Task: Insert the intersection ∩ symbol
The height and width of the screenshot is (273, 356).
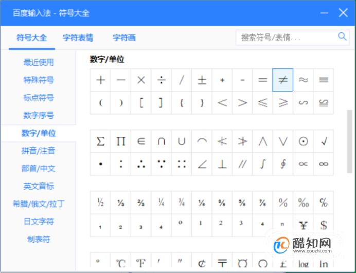Action: click(x=161, y=141)
